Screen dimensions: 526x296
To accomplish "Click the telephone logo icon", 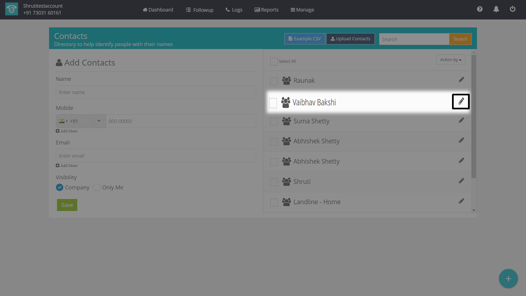I will [x=12, y=9].
